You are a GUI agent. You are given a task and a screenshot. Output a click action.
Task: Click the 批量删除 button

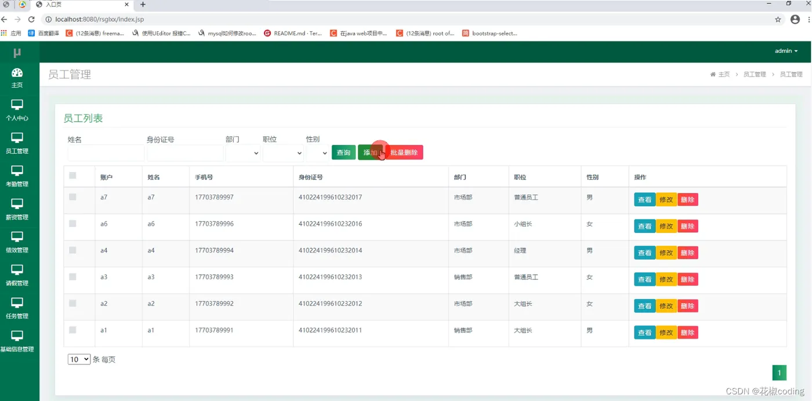tap(404, 152)
